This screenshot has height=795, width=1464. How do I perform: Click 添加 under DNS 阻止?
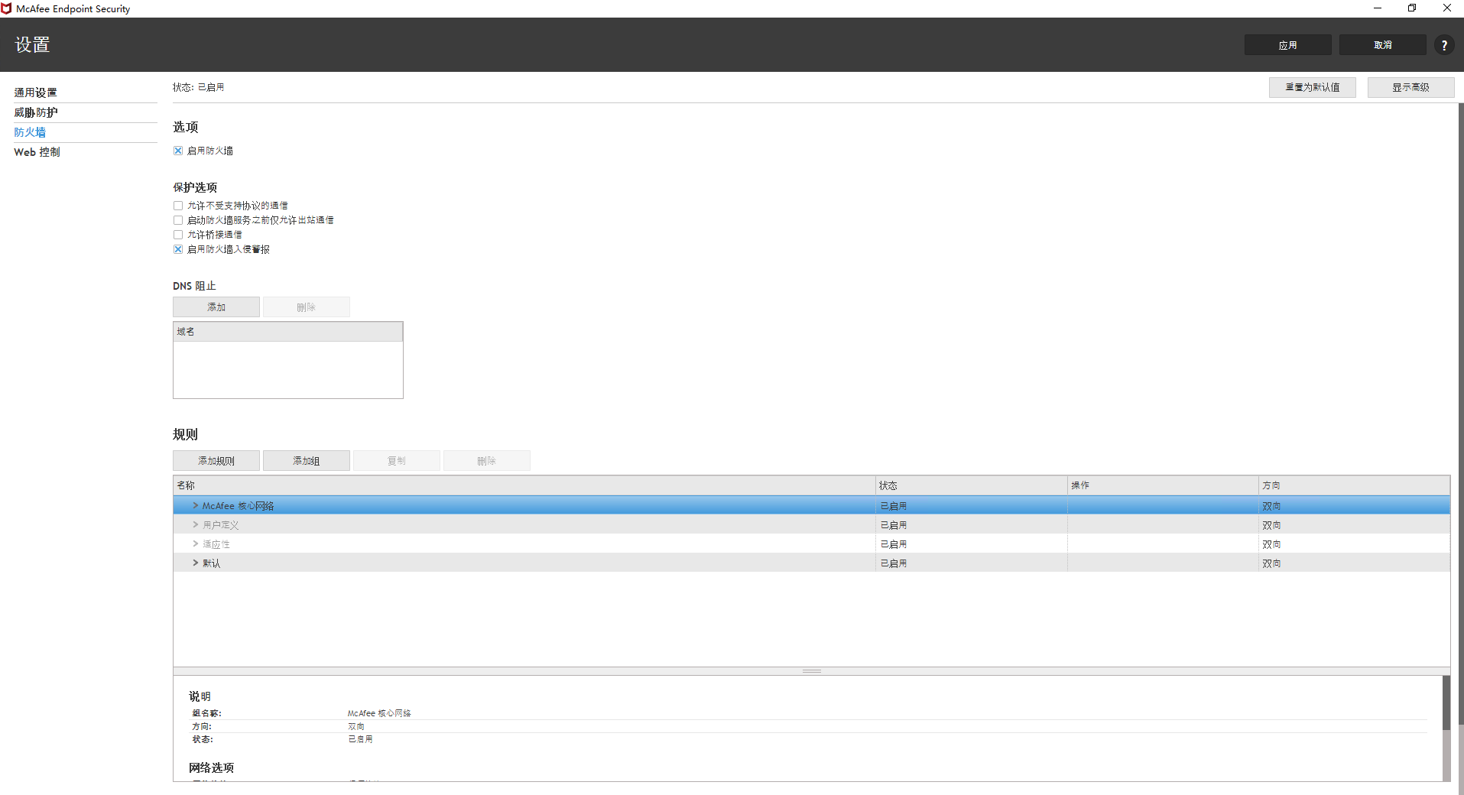pyautogui.click(x=216, y=307)
